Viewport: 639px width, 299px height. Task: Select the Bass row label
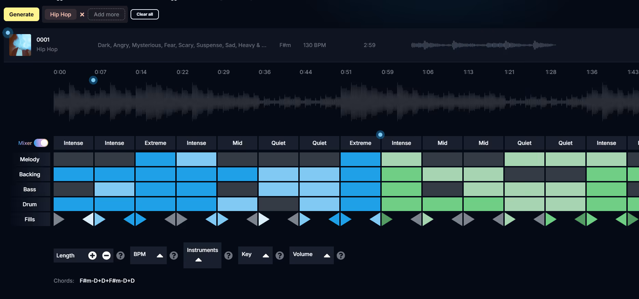30,189
